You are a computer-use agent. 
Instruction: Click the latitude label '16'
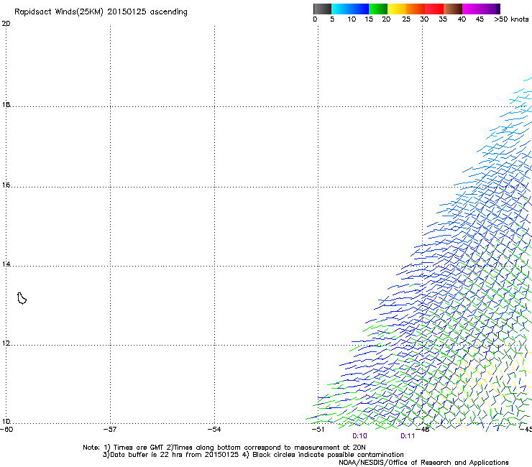click(x=6, y=185)
